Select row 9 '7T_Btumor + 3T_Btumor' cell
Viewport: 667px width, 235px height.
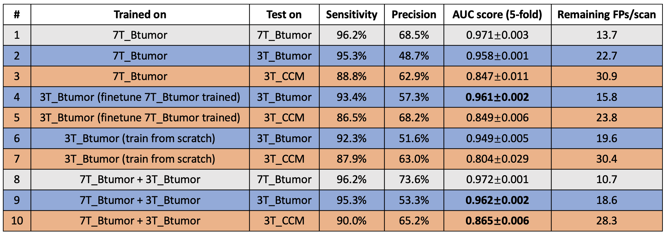[140, 200]
